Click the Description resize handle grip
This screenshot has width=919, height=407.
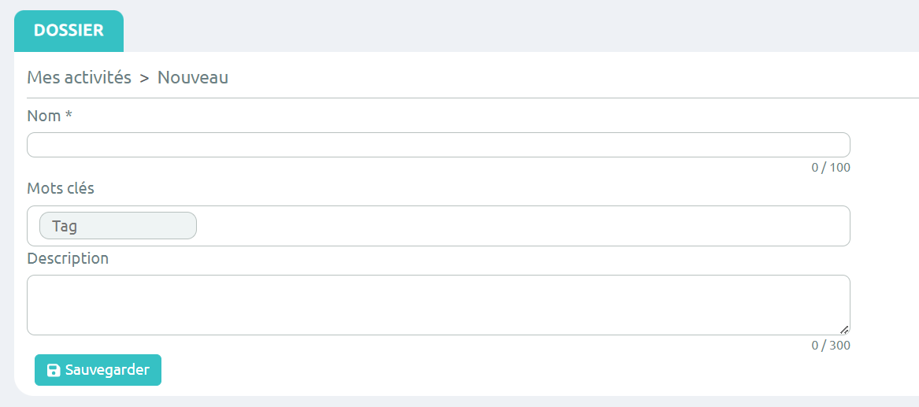coord(844,330)
